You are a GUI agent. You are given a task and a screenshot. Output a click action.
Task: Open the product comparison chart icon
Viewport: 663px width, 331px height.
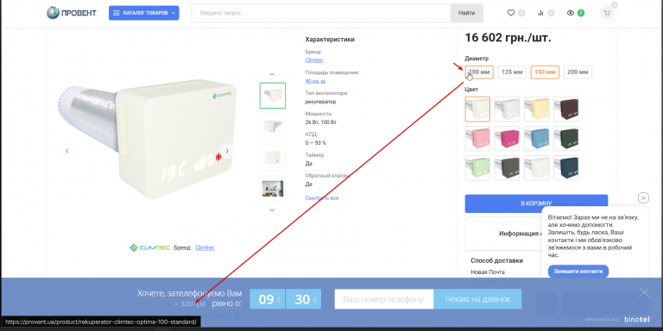coord(540,13)
